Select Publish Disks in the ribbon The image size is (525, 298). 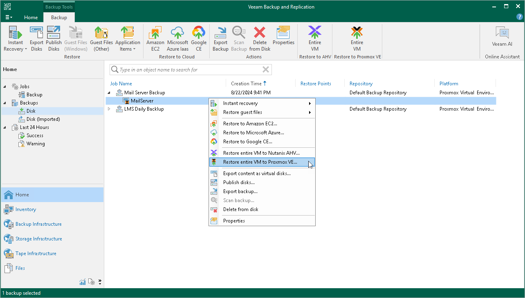click(54, 39)
